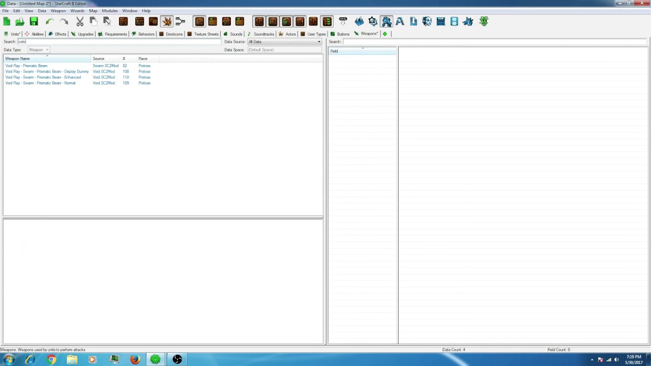651x366 pixels.
Task: Toggle the highlighted creature view toolbar icon
Action: coord(167,21)
